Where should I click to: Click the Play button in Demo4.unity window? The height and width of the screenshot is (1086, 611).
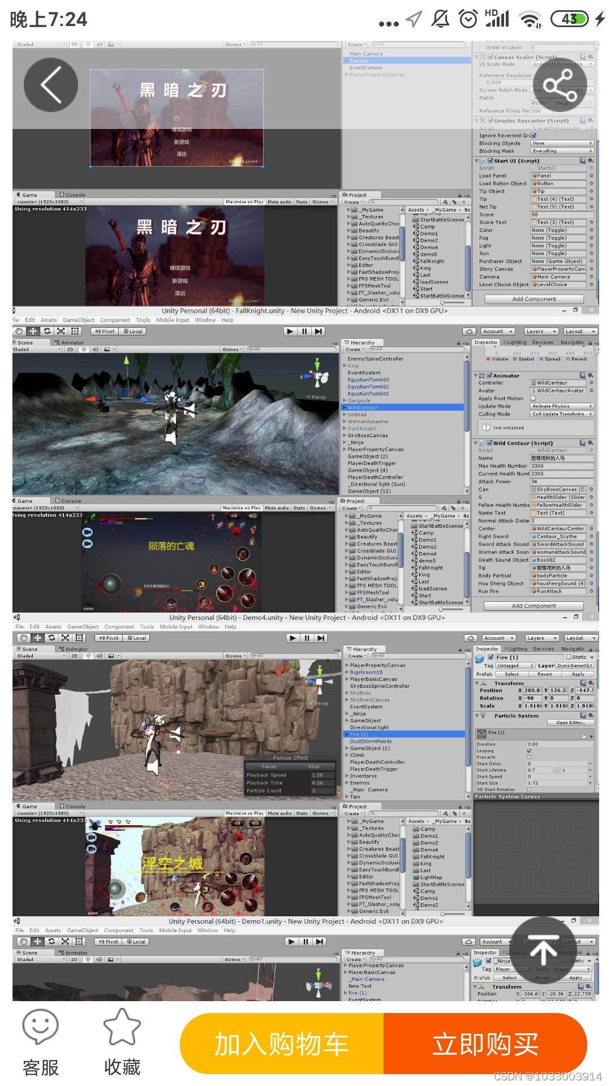point(292,638)
